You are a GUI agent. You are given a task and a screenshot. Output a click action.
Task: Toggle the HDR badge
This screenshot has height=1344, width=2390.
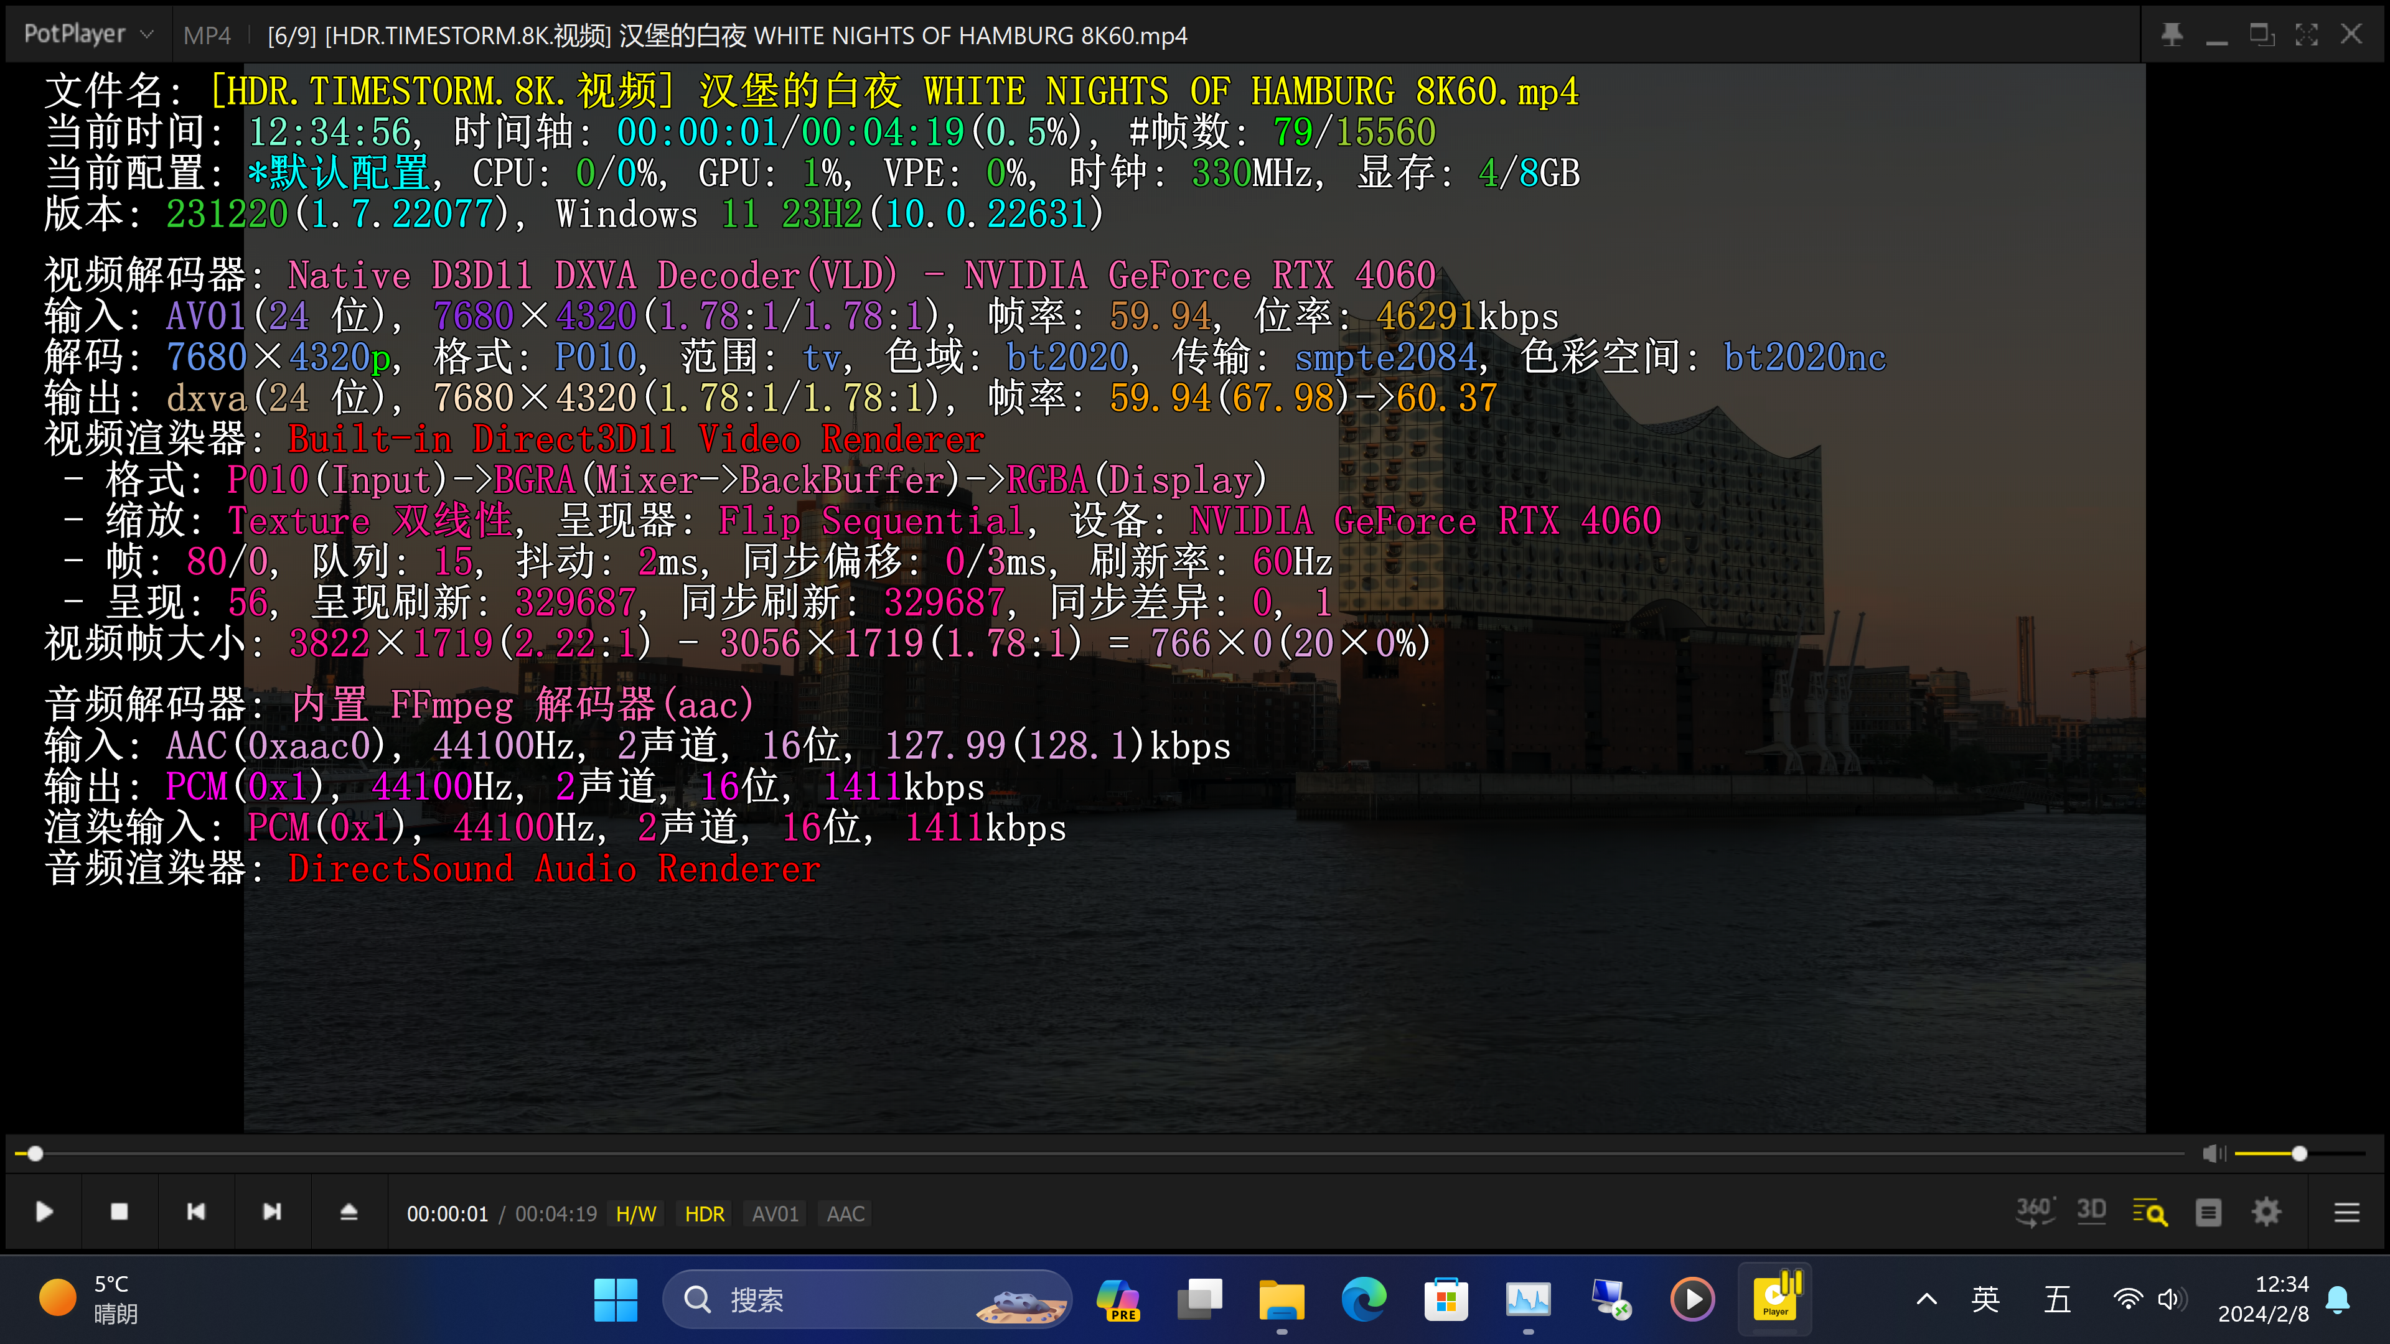pyautogui.click(x=704, y=1213)
